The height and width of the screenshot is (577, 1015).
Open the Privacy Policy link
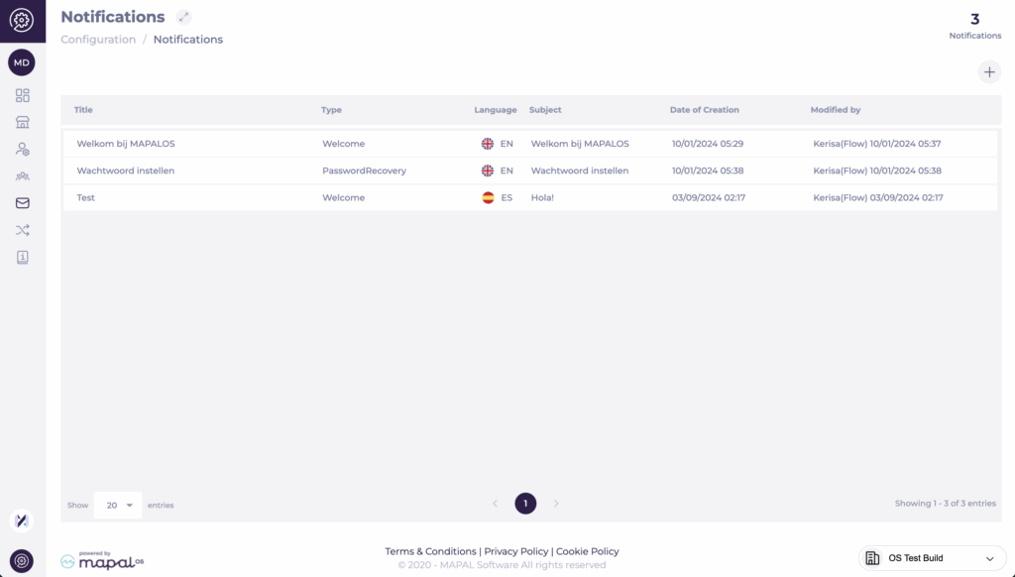point(515,551)
